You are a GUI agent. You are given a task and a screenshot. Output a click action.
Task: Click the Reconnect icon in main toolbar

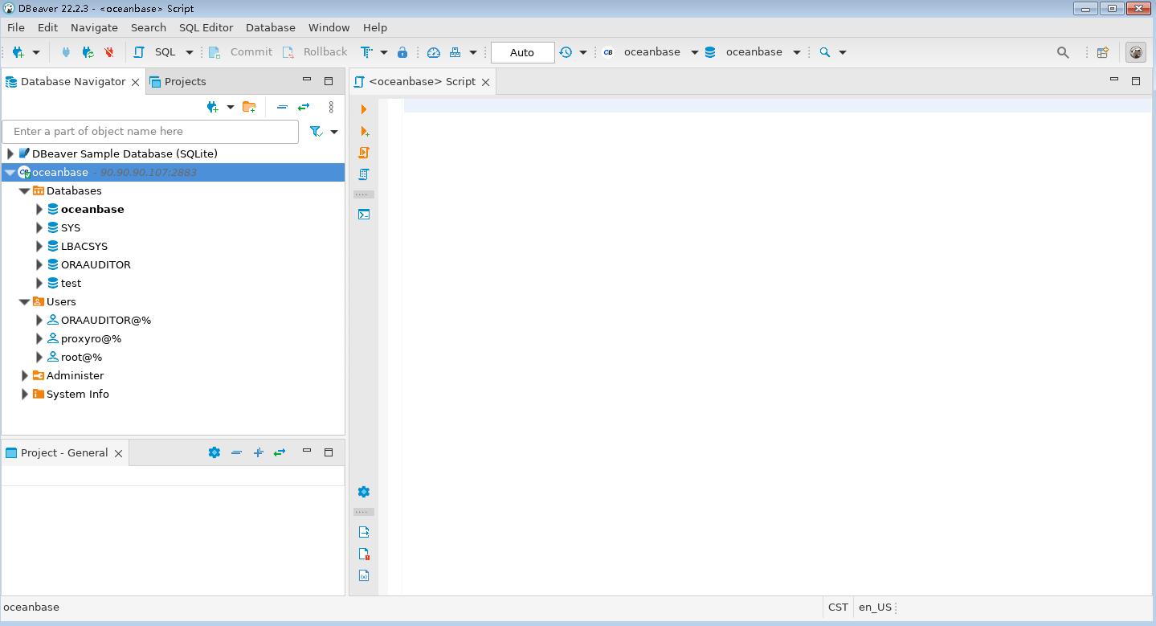[x=88, y=52]
